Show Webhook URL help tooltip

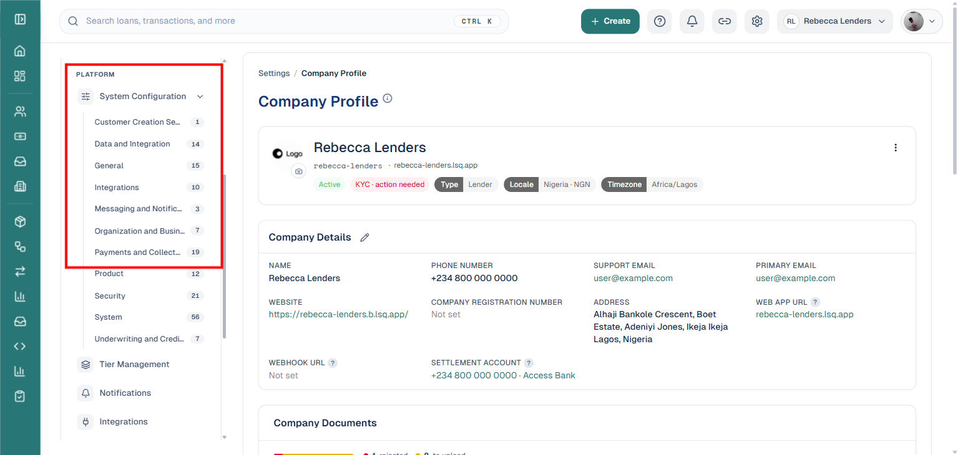click(333, 363)
